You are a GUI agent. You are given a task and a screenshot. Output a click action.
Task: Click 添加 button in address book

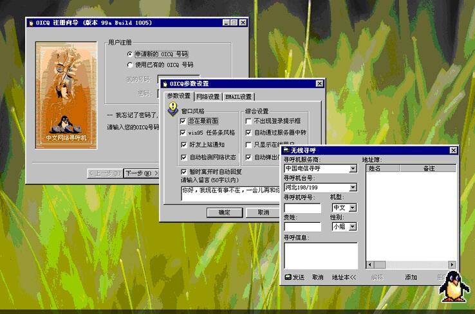click(411, 277)
